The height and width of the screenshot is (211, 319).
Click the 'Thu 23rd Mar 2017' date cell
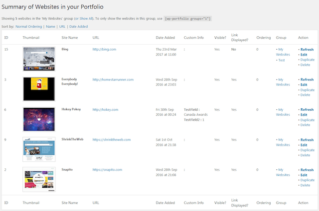point(166,52)
